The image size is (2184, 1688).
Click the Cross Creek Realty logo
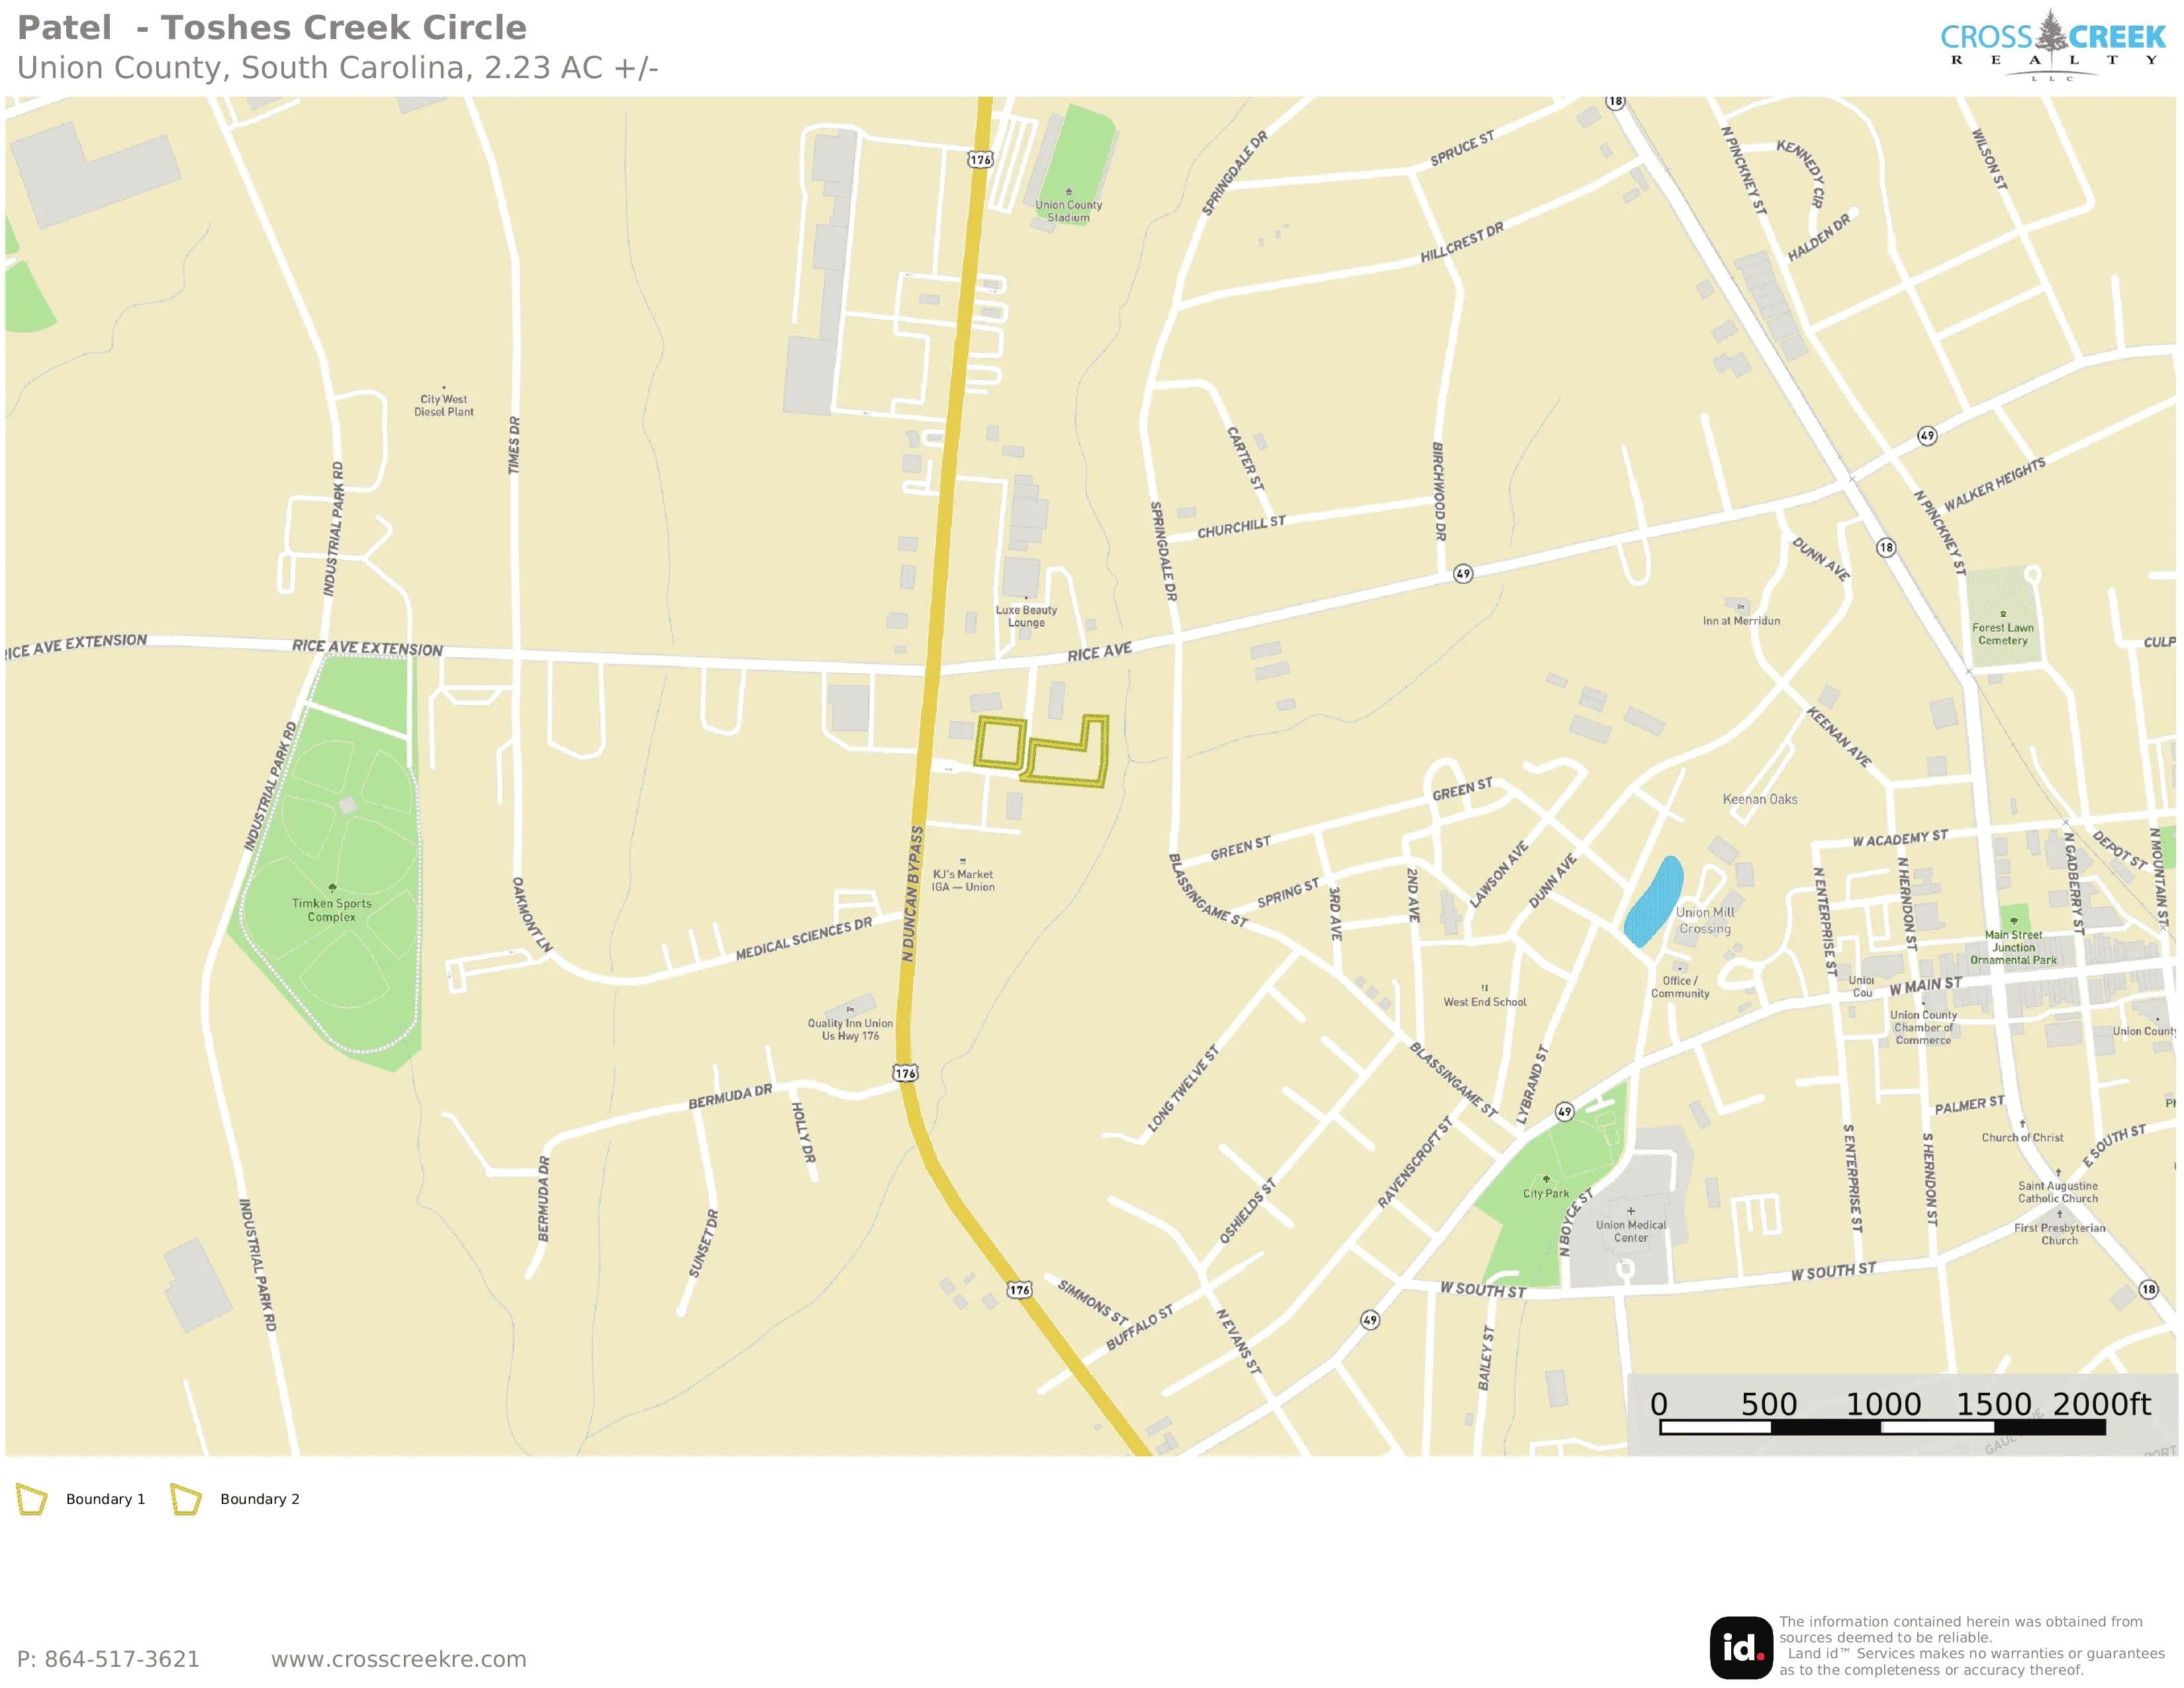click(2053, 45)
